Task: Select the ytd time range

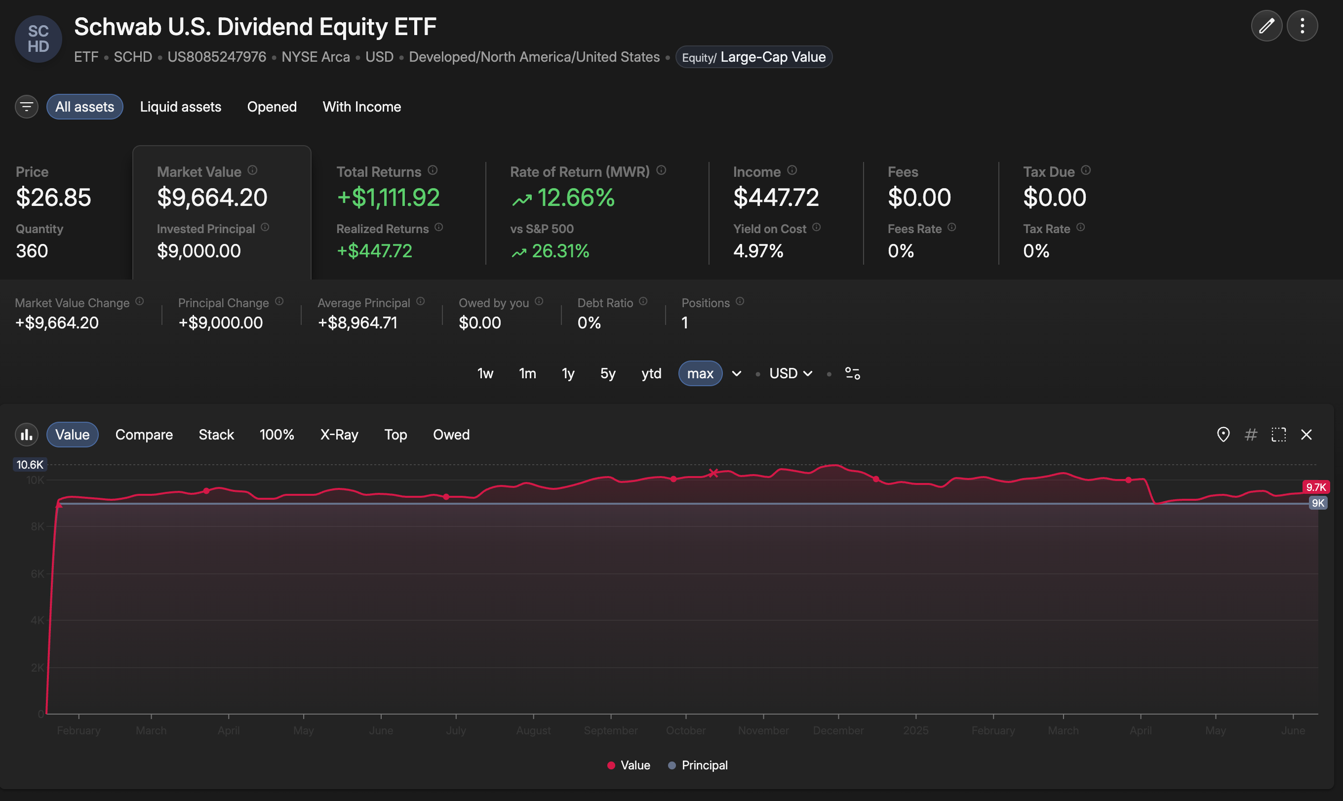Action: (651, 373)
